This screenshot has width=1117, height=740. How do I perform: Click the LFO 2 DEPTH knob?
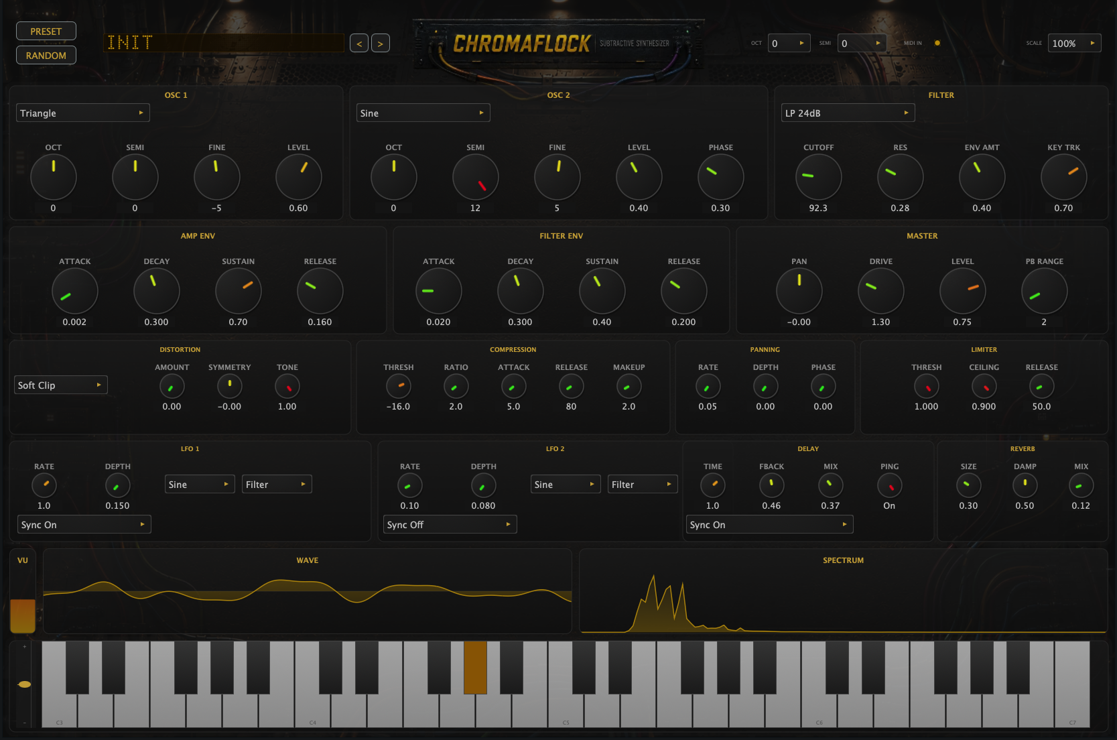pos(484,486)
